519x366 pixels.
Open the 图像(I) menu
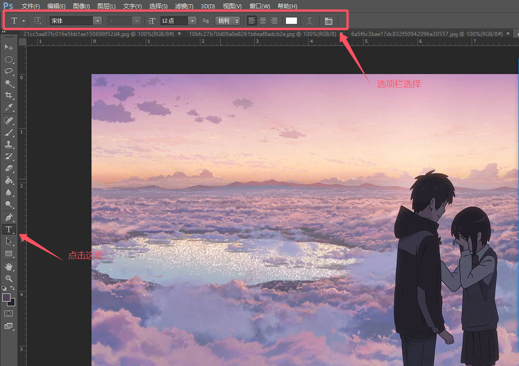click(x=81, y=6)
